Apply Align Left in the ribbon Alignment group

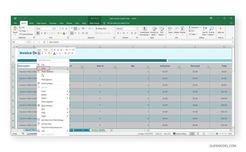point(72,33)
